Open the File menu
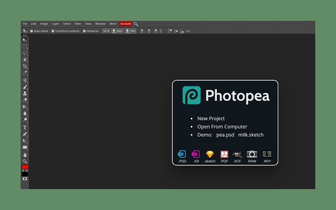The height and width of the screenshot is (210, 336). coord(25,24)
